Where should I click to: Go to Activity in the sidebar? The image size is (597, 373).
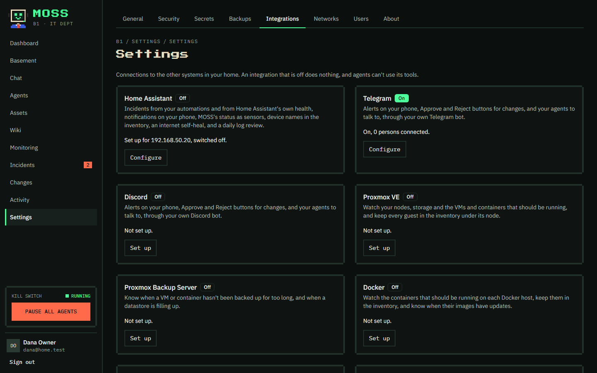tap(51, 200)
